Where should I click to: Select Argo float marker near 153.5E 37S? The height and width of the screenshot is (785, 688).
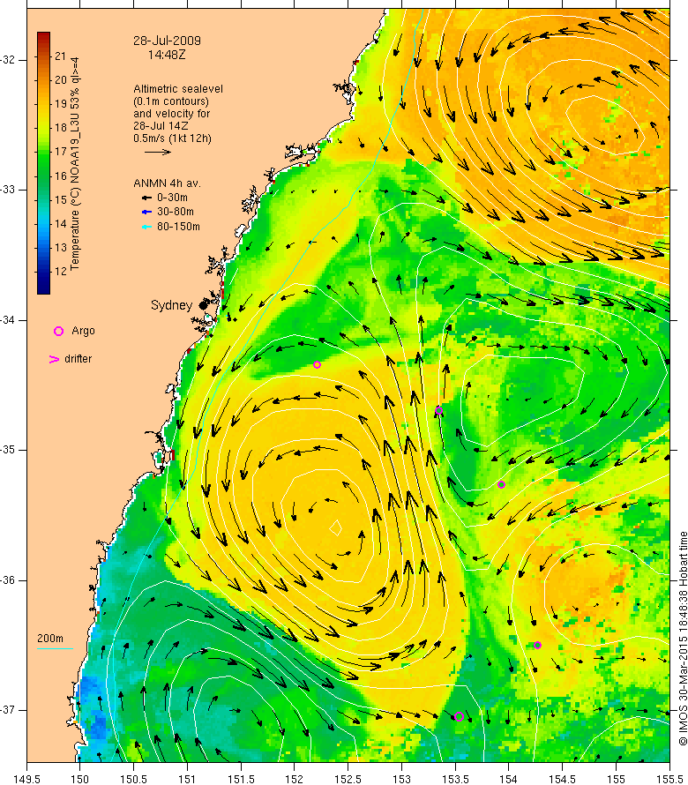[x=460, y=716]
